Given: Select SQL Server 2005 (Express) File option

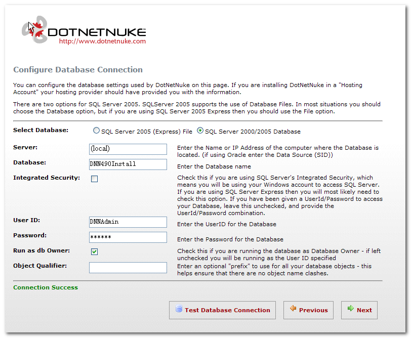Looking at the screenshot, I should (96, 131).
